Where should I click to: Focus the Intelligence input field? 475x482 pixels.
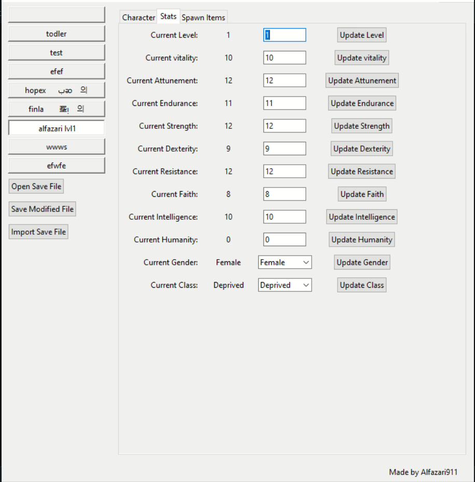coord(285,217)
